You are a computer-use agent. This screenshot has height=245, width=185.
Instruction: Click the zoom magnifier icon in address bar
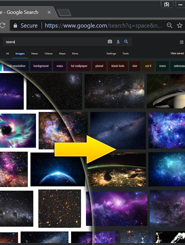pos(170,25)
